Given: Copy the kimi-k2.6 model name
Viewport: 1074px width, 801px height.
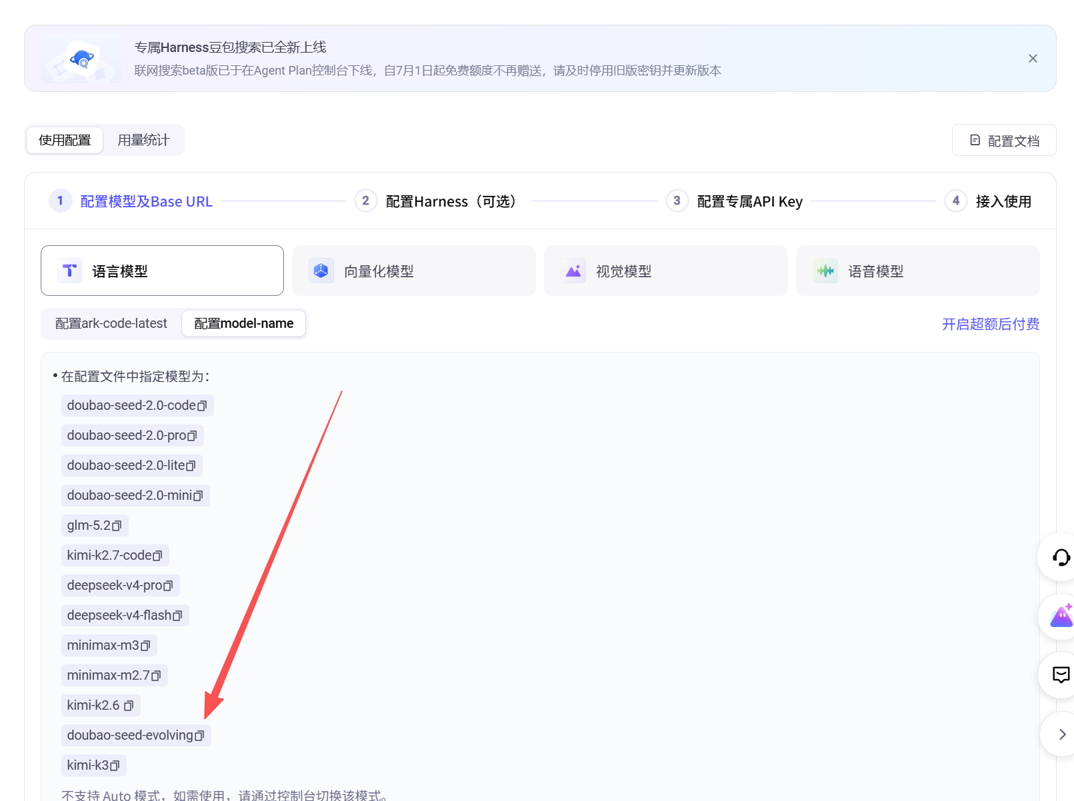Looking at the screenshot, I should [x=129, y=706].
